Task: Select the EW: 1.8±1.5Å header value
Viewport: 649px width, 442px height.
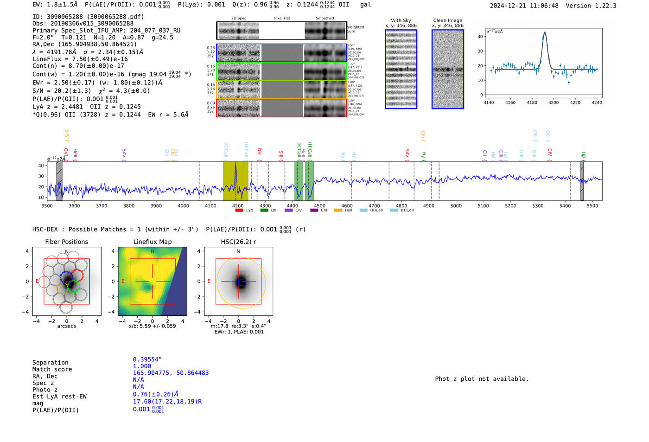Action: pyautogui.click(x=55, y=5)
